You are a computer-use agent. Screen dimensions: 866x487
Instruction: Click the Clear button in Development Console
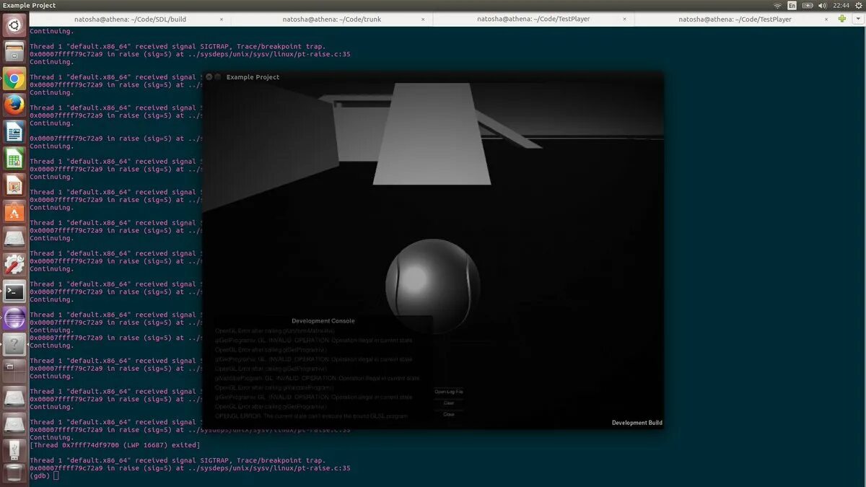click(x=449, y=403)
